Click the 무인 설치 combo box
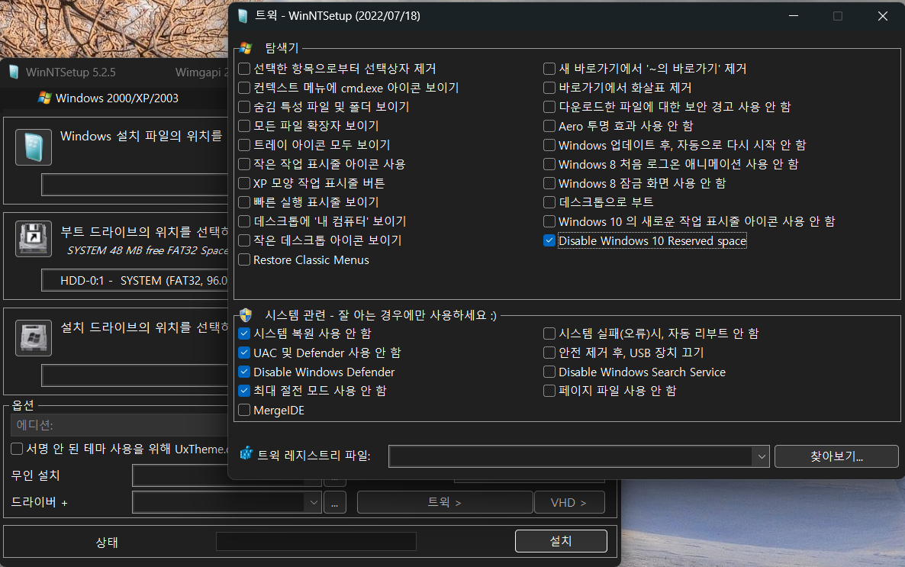The width and height of the screenshot is (905, 567). [x=227, y=475]
